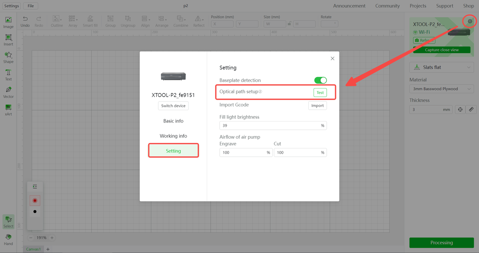
Task: Click the Switch device button
Action: (173, 106)
